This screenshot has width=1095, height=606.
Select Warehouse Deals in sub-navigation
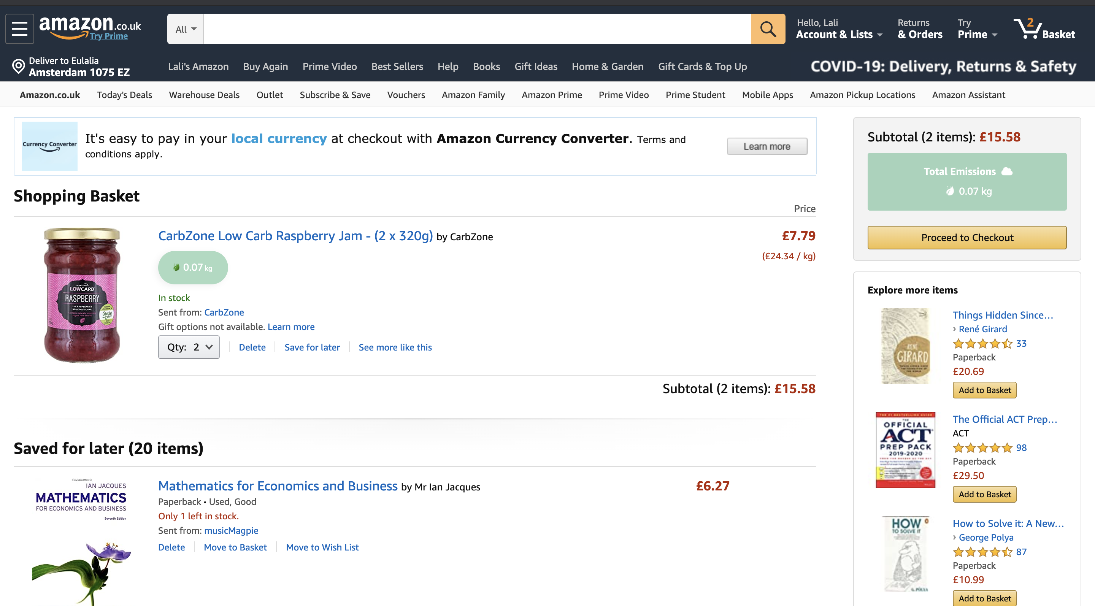[204, 95]
